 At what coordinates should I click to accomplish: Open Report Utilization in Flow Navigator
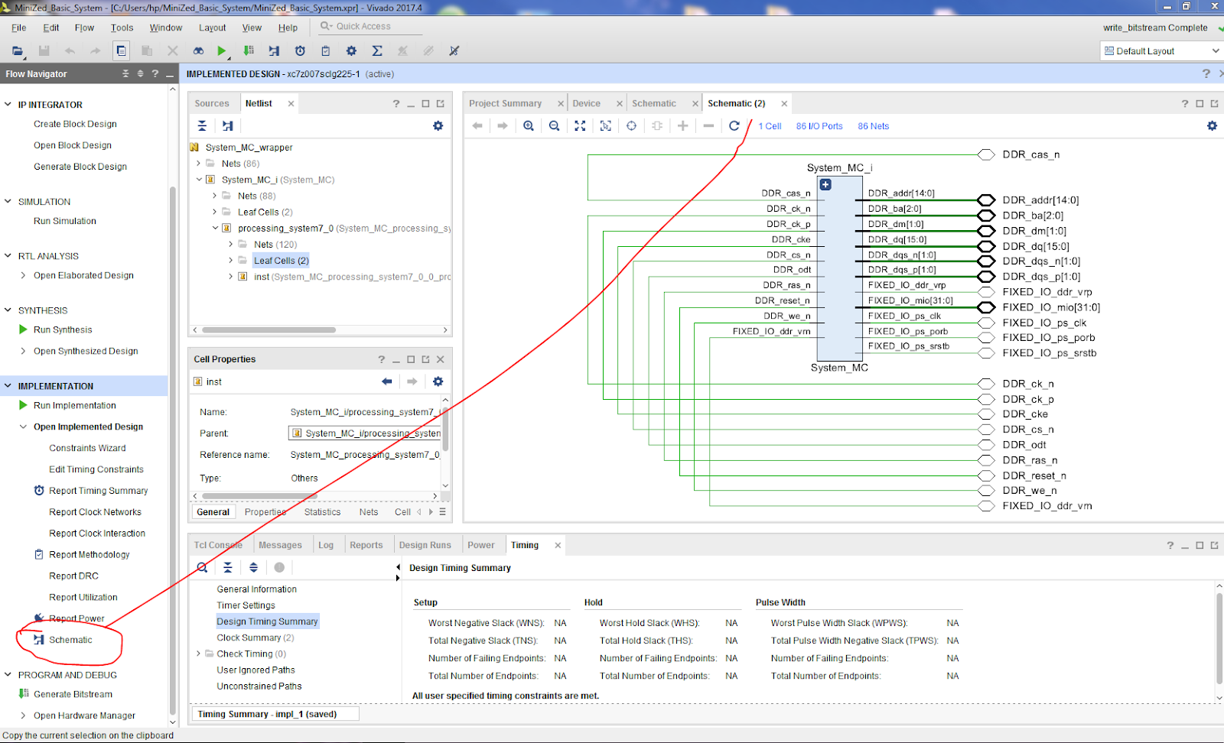coord(83,597)
